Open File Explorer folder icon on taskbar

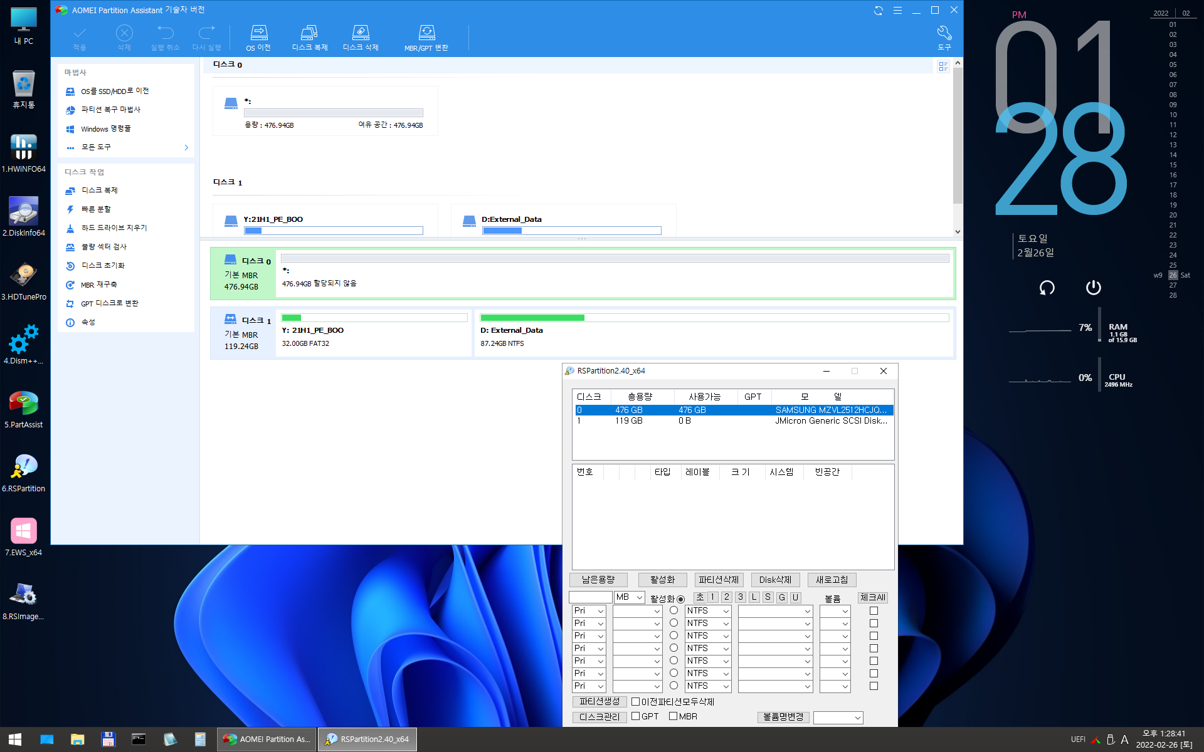[x=77, y=739]
